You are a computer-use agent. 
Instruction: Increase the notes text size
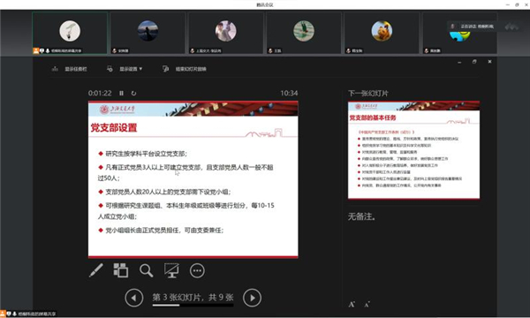[x=352, y=305]
